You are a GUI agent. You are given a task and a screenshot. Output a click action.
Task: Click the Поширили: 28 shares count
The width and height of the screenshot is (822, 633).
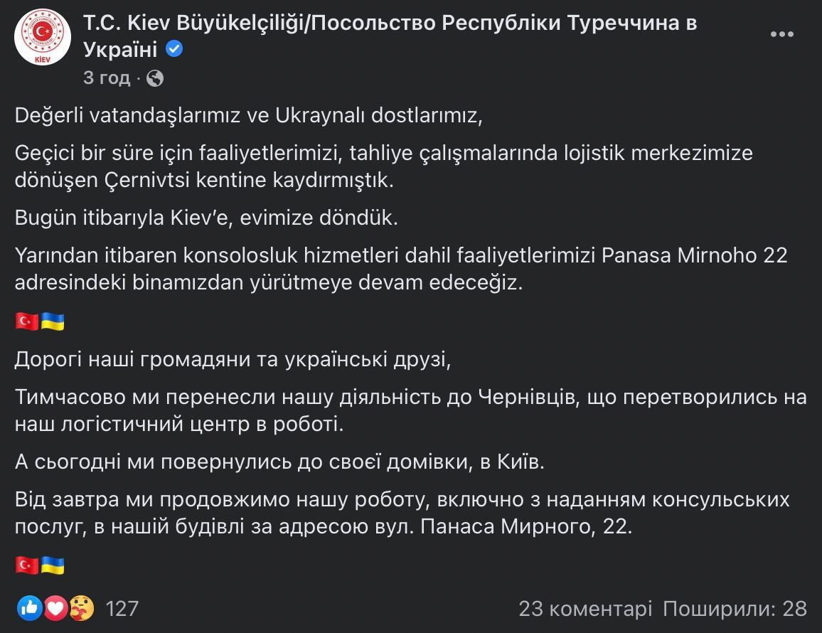click(x=735, y=609)
